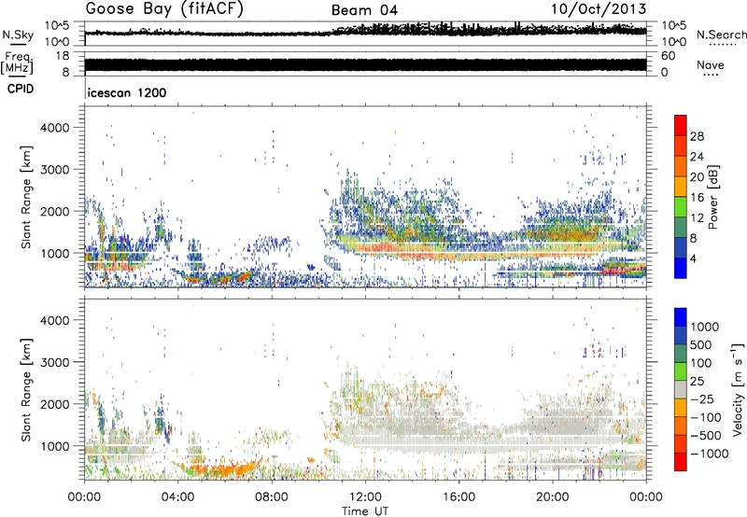747x517 pixels.
Task: Click the "Power [dB]" colorbar title
Action: point(712,197)
